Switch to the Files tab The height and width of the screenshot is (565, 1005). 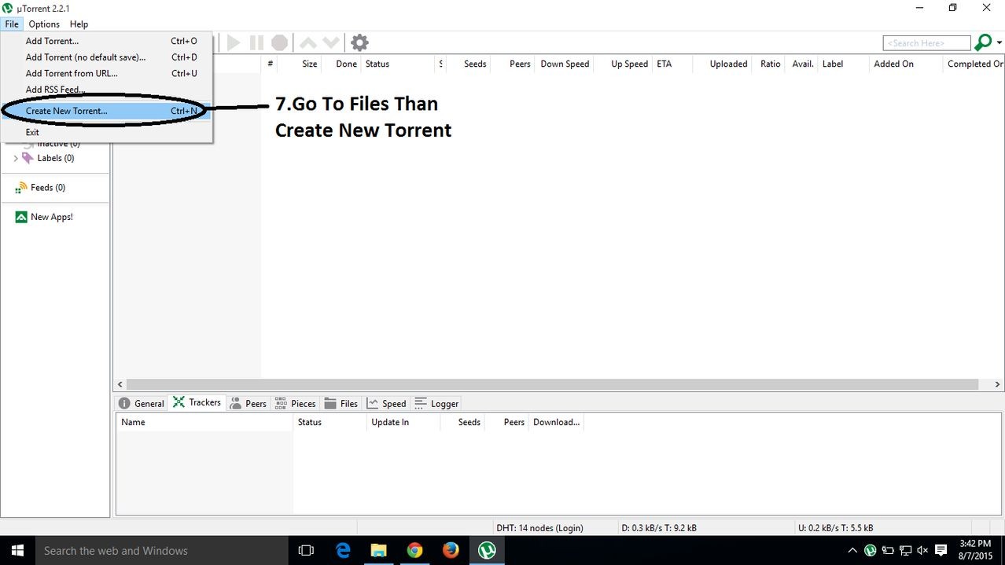[341, 403]
